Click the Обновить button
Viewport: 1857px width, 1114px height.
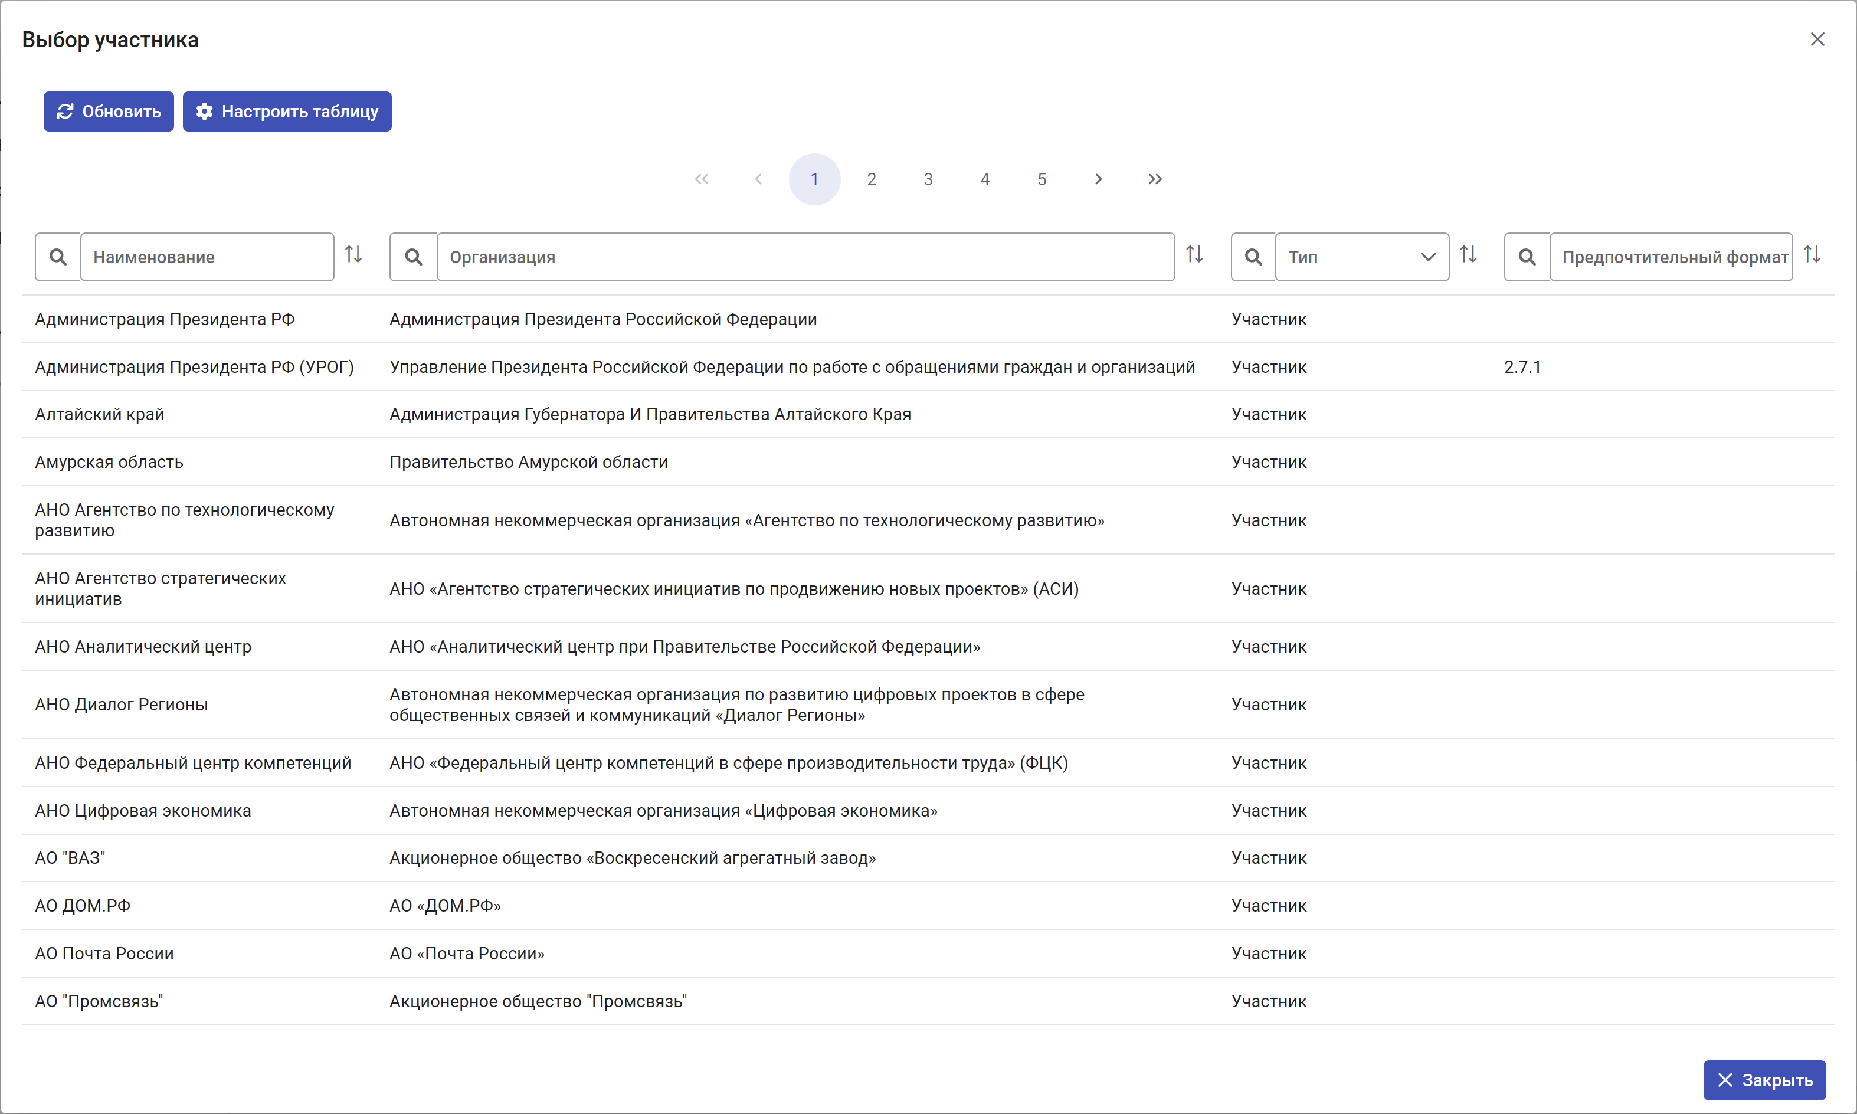pyautogui.click(x=109, y=112)
